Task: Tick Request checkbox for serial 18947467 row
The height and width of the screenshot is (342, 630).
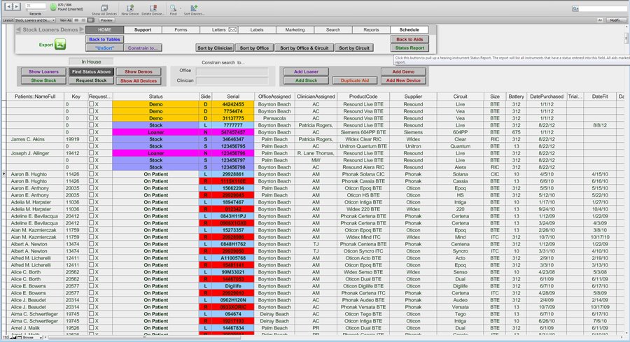Action: [x=91, y=202]
